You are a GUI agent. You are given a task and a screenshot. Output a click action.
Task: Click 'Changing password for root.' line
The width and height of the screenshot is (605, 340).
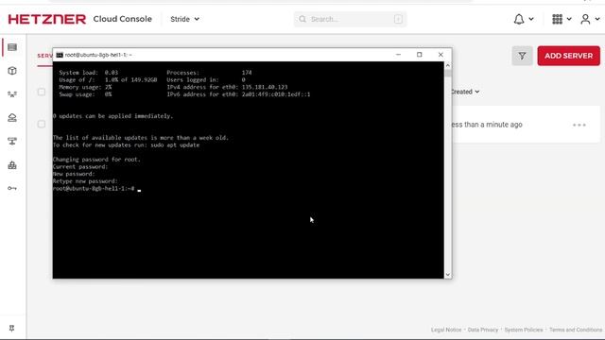(96, 160)
